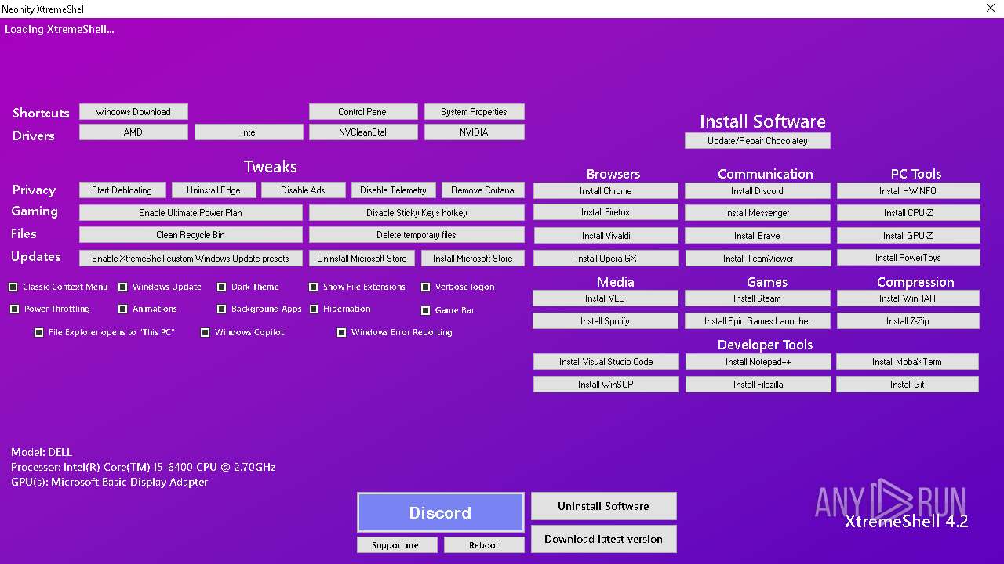The image size is (1004, 564).
Task: Click the NVIDIA drivers button
Action: click(x=475, y=132)
